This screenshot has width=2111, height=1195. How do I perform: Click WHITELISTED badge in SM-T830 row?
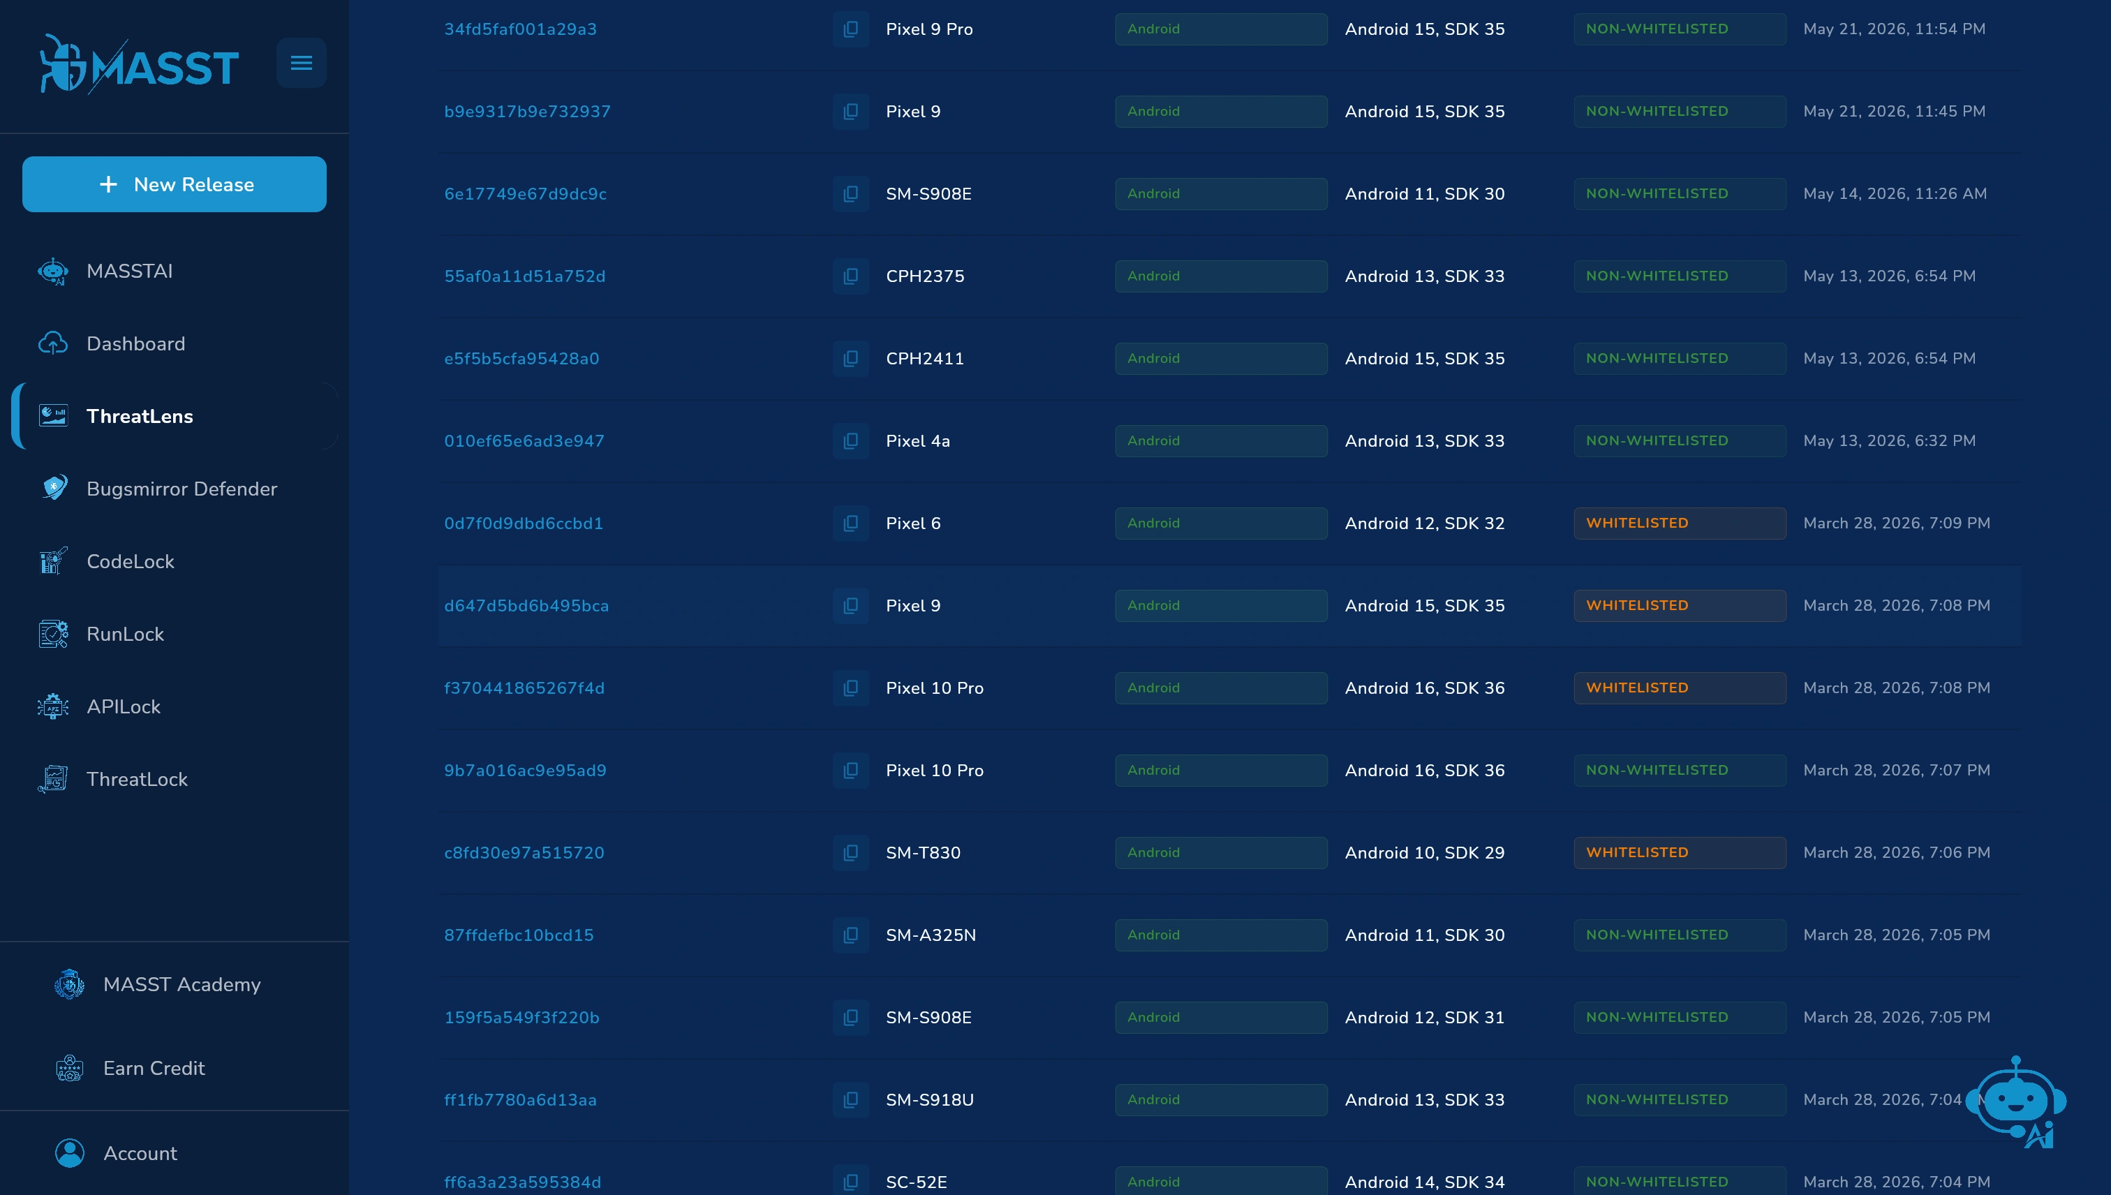point(1680,853)
